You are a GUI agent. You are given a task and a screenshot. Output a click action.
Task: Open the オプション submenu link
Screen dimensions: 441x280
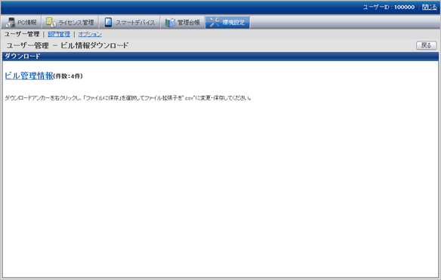pos(90,34)
